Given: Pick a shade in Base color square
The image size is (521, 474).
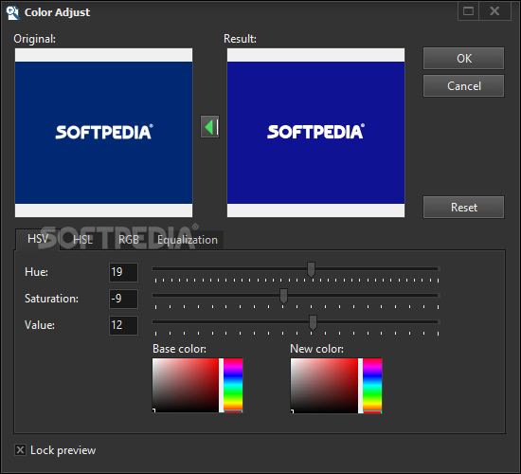Looking at the screenshot, I should (186, 385).
